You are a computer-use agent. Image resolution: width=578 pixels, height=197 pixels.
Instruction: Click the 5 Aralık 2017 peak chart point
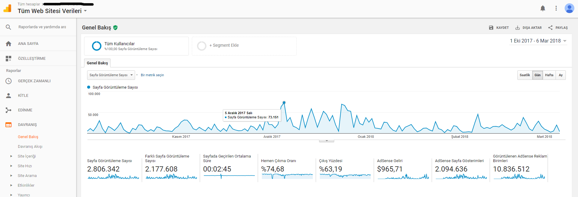[x=284, y=103]
